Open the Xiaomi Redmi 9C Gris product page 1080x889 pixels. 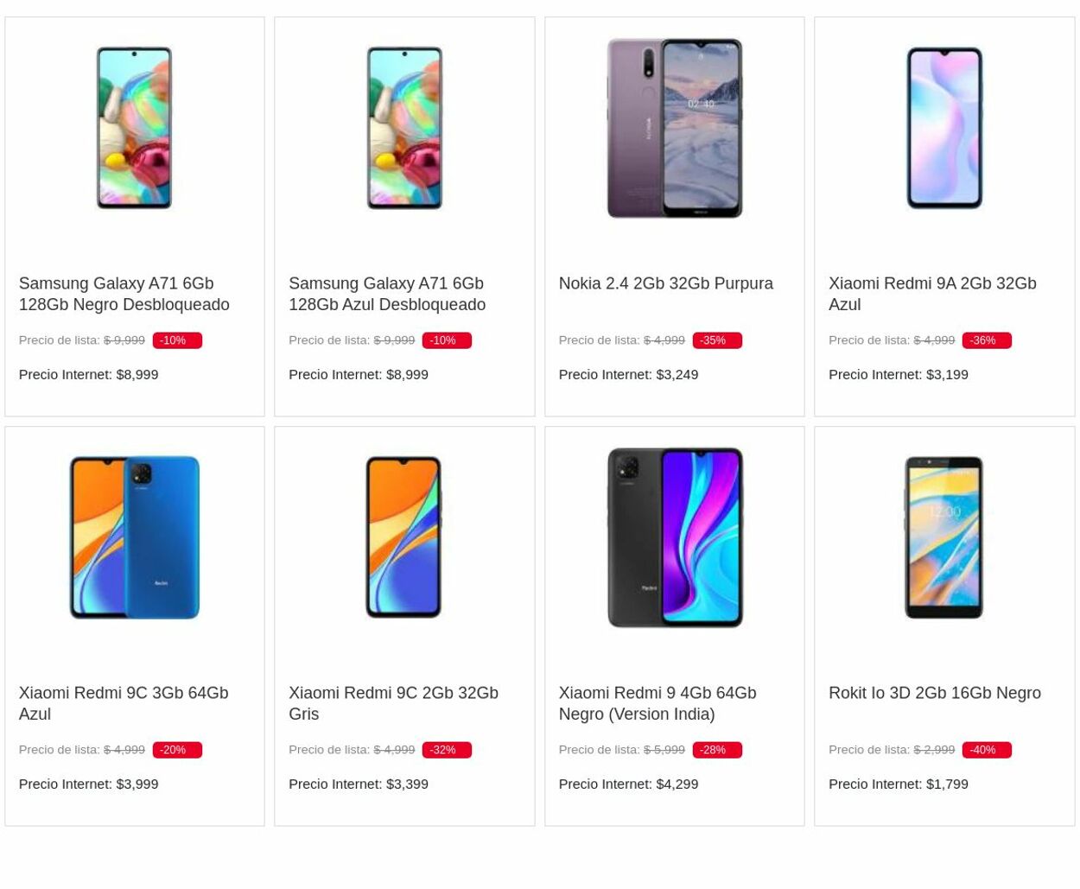(393, 702)
